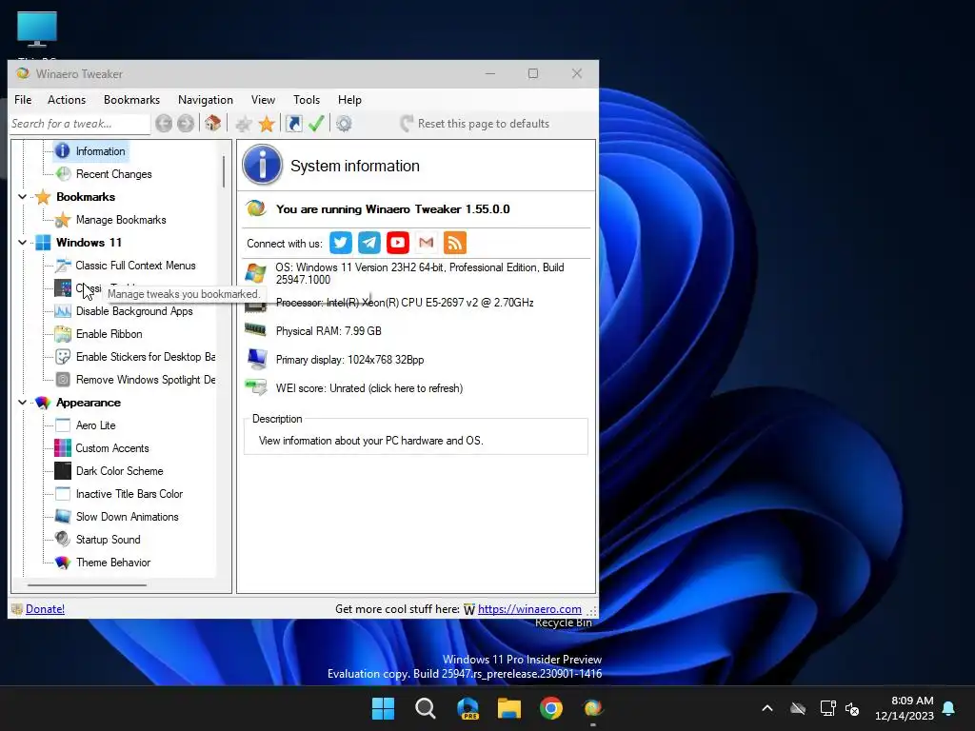Image resolution: width=975 pixels, height=731 pixels.
Task: Open bookmarks with the gold star icon
Action: click(267, 124)
